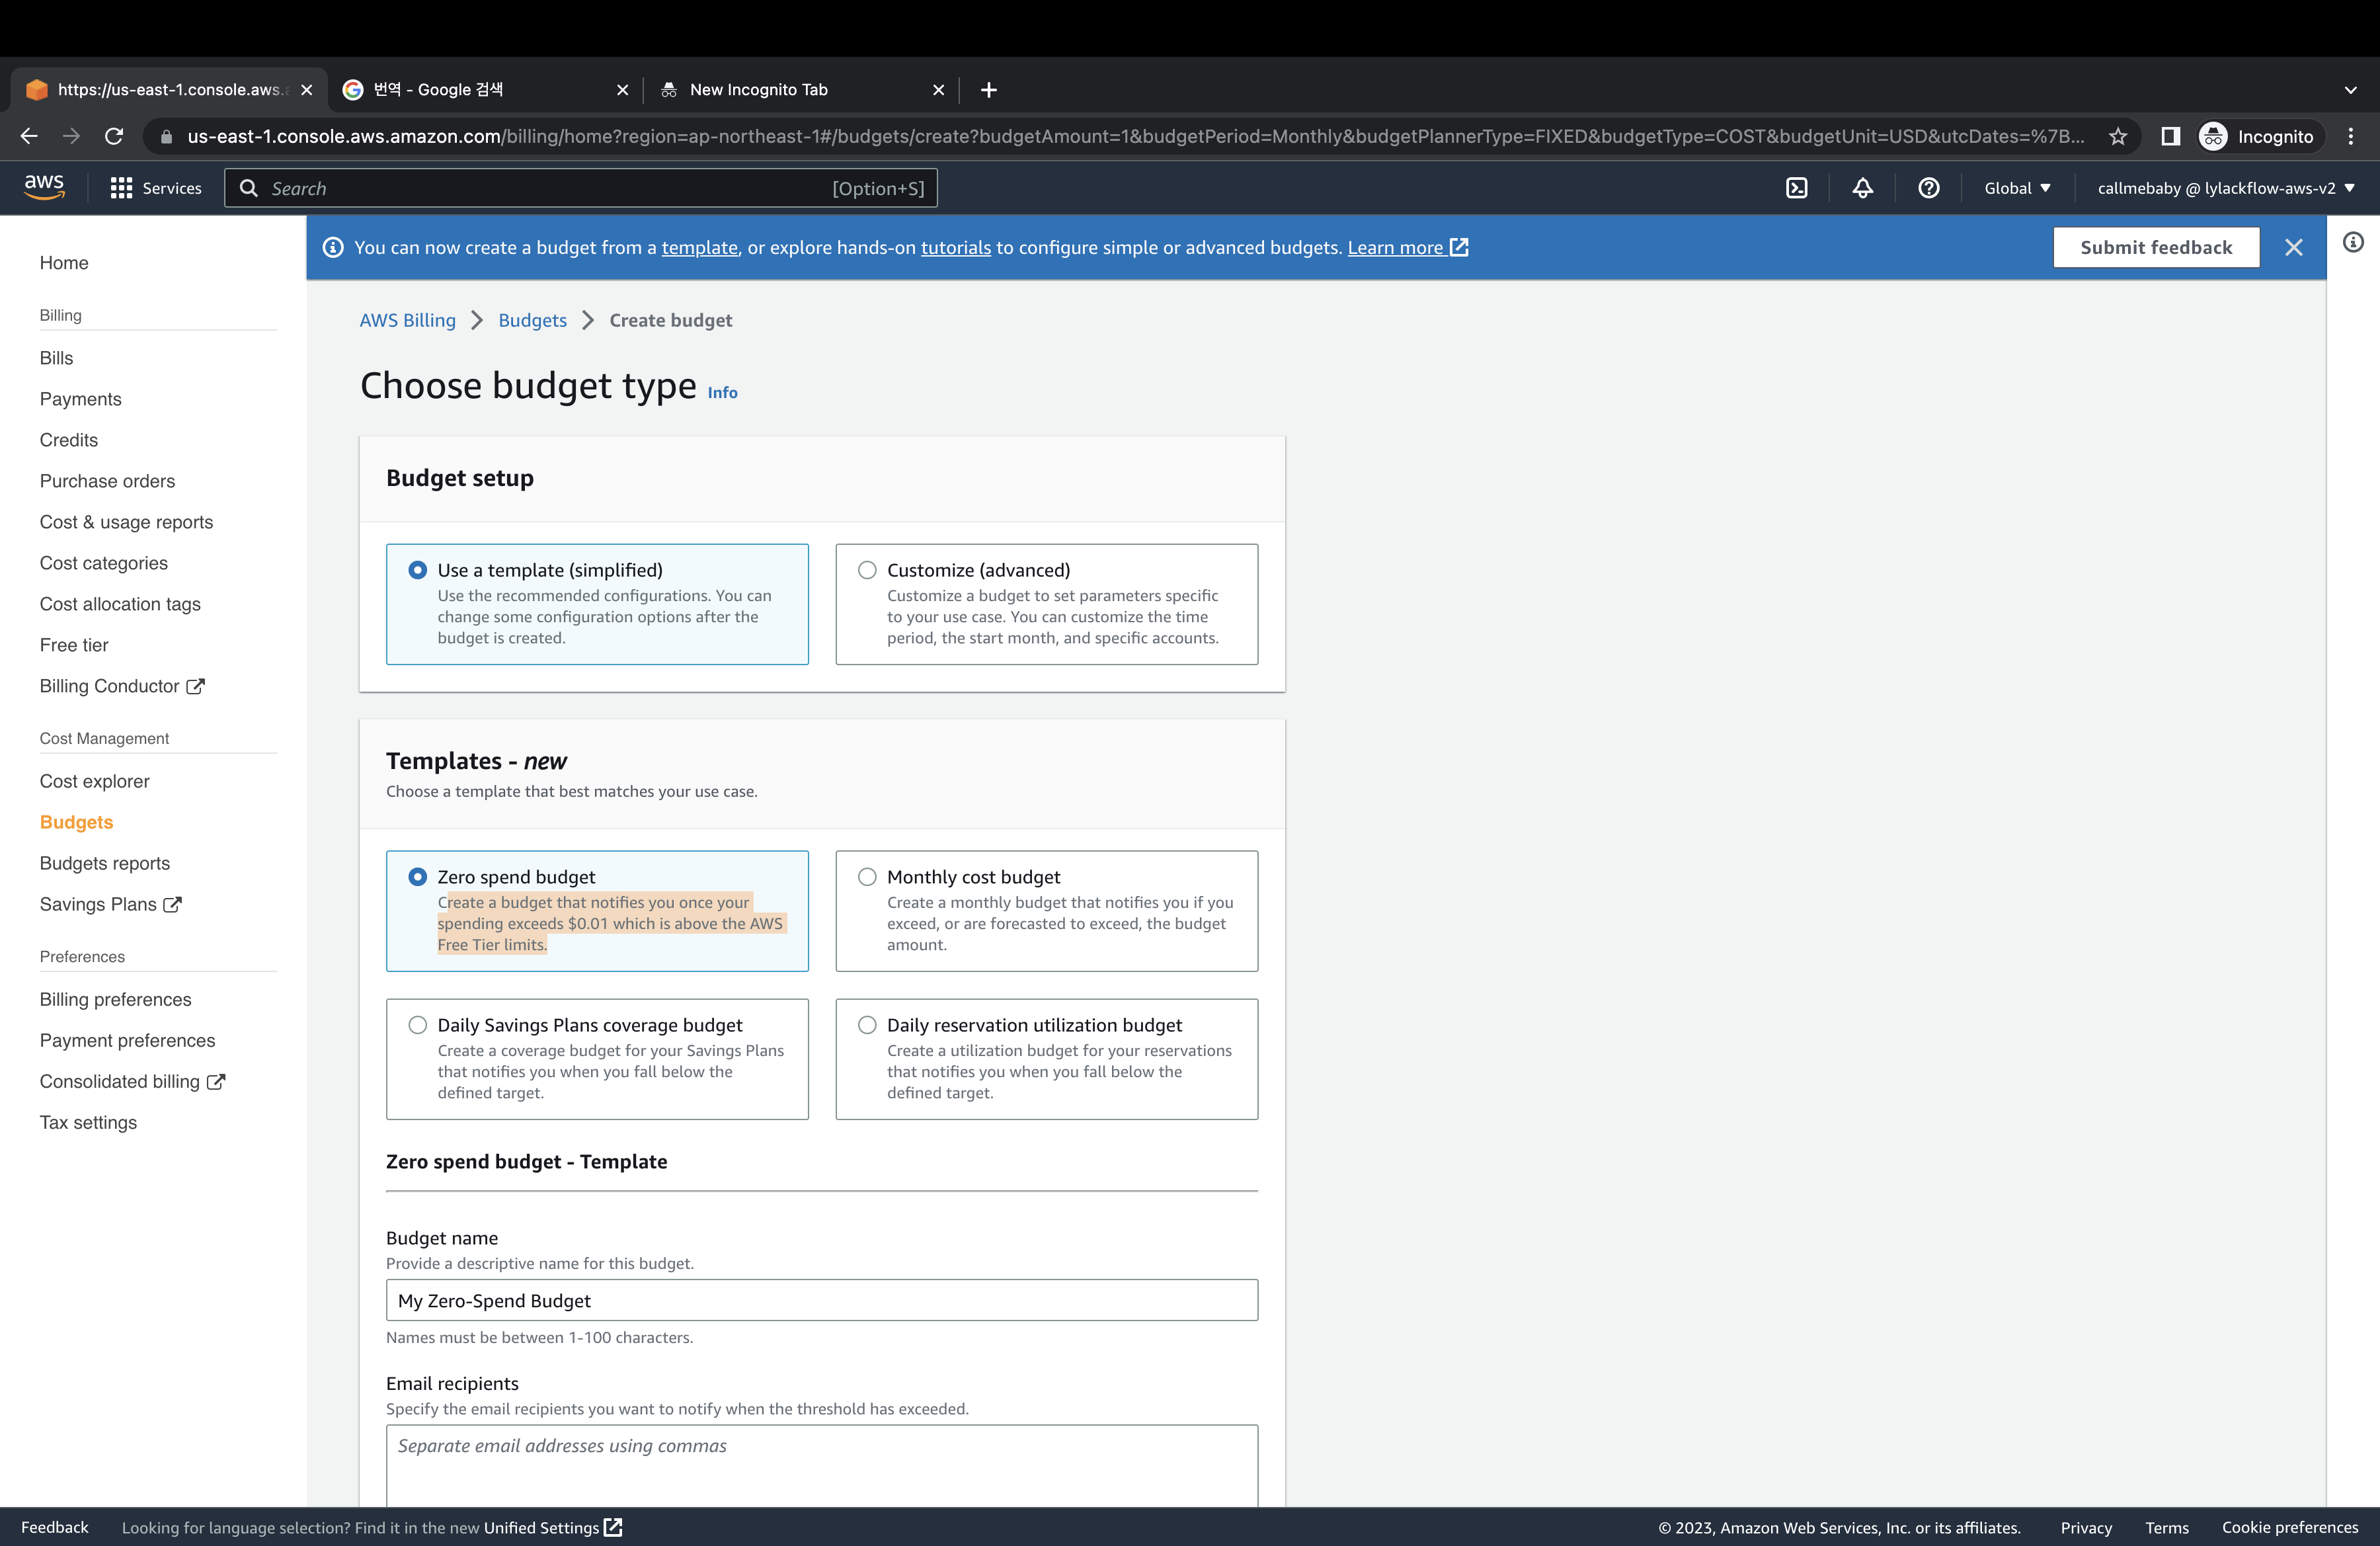Click Feedback in the footer

55,1527
